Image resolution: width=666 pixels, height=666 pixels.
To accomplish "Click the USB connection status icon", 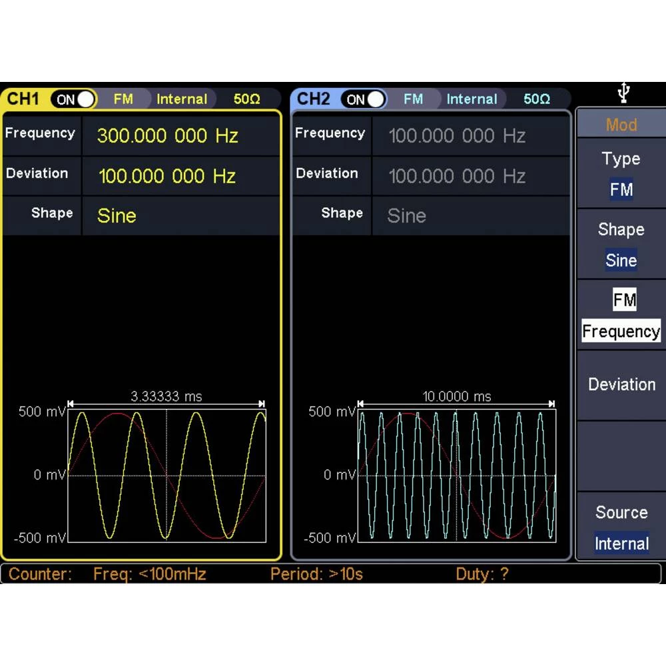I will [623, 93].
